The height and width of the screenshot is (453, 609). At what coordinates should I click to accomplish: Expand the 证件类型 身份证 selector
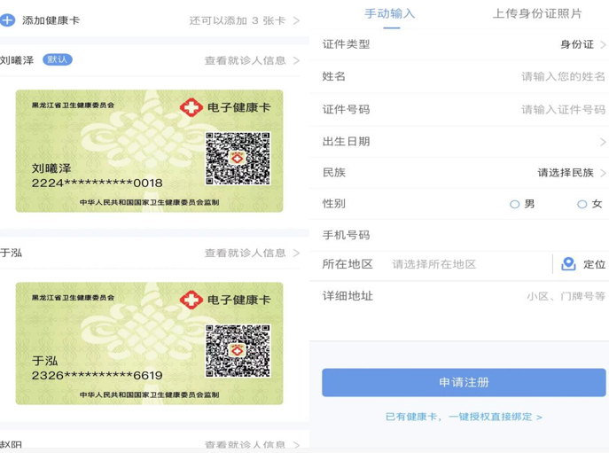[582, 44]
